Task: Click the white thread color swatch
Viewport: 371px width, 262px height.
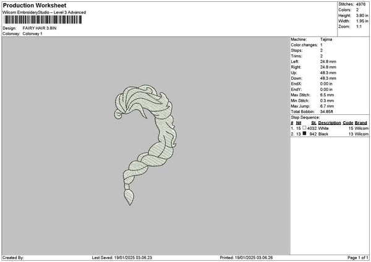Action: [304, 128]
